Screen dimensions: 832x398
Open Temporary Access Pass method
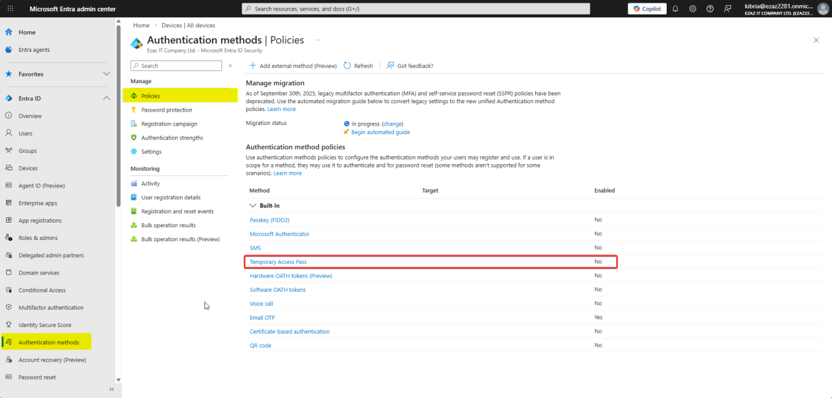[278, 262]
